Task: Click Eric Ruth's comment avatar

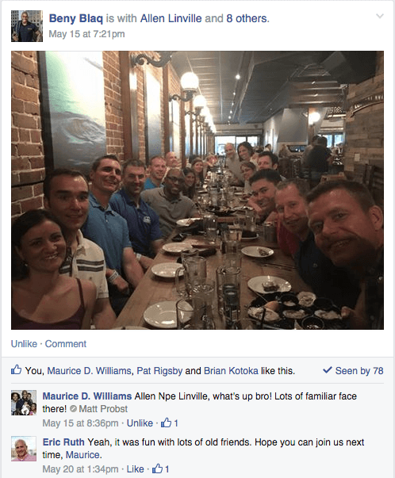Action: pyautogui.click(x=24, y=449)
